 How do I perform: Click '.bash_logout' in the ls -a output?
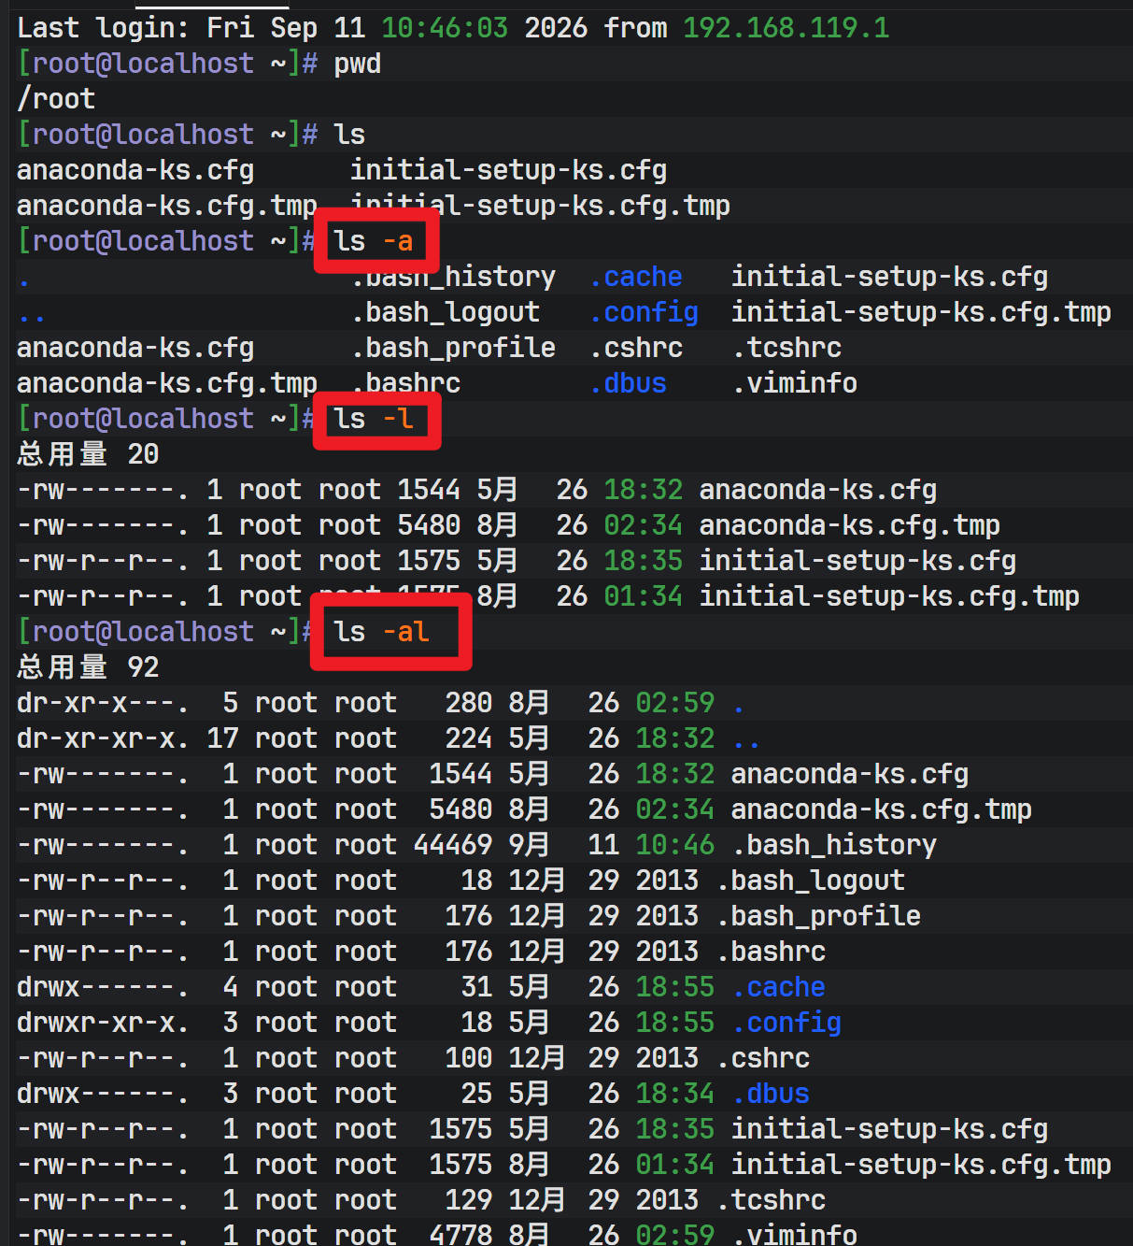[x=446, y=312]
